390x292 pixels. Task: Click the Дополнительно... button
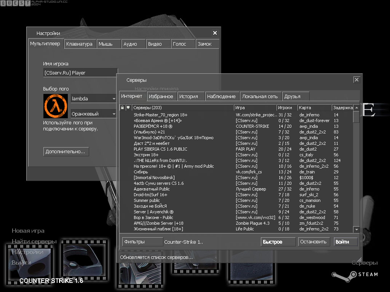[66, 152]
